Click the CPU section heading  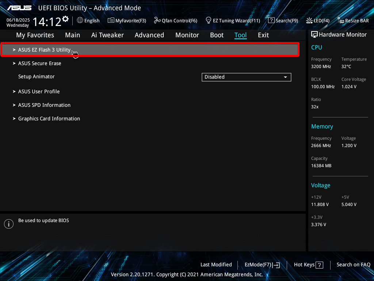click(x=317, y=47)
